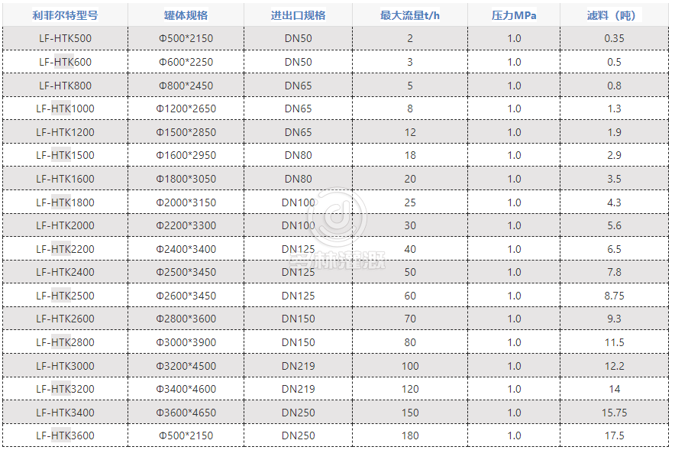
Task: Click the 滤料（吨）column header
Action: [x=614, y=15]
